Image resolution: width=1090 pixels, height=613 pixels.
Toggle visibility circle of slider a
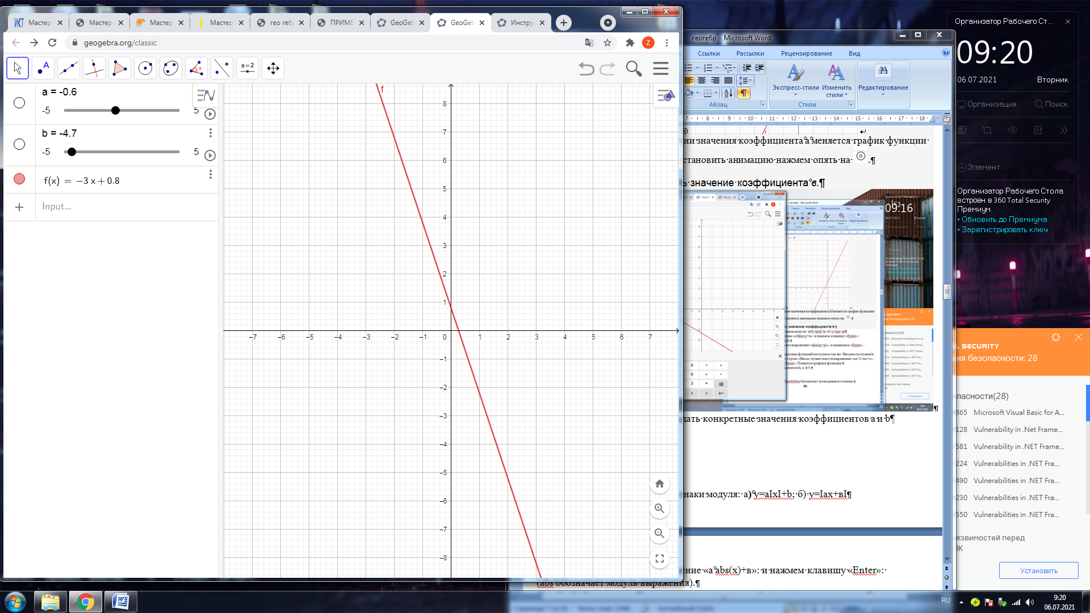(19, 103)
